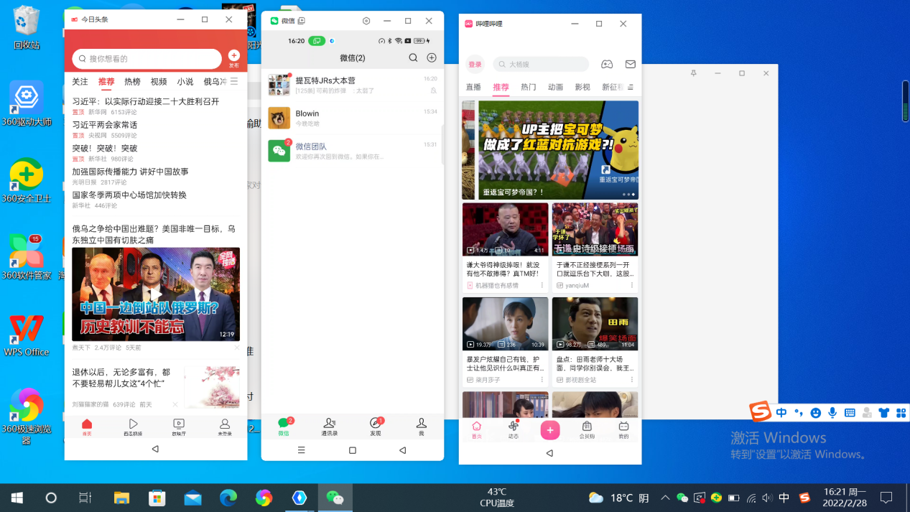
Task: Tap Android recents menu icon under WeChat
Action: pyautogui.click(x=301, y=450)
